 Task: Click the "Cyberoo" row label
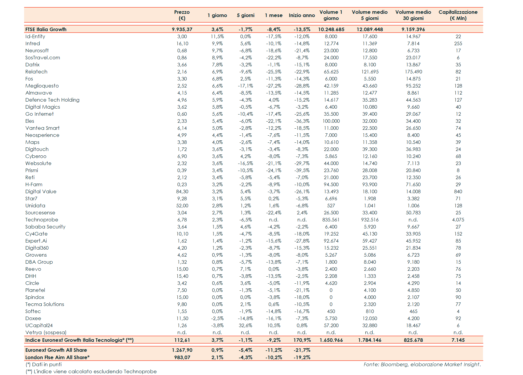click(x=36, y=156)
